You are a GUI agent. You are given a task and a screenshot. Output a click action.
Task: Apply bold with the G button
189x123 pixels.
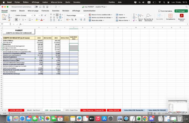[x=16, y=19]
